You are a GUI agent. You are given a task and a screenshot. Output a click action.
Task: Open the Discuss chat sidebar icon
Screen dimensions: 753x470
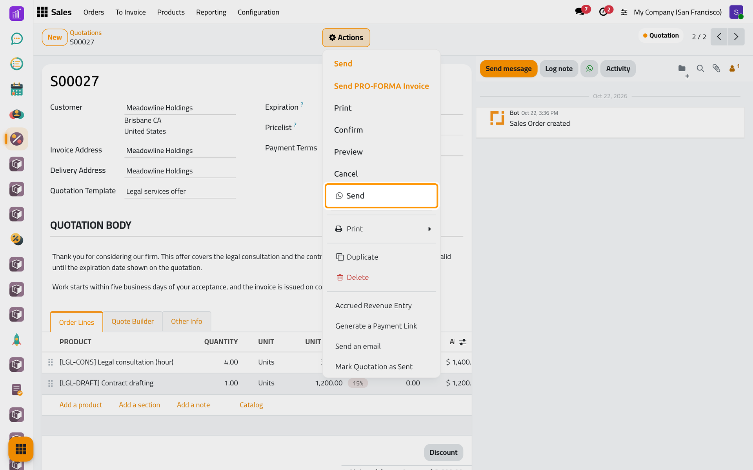click(x=16, y=39)
